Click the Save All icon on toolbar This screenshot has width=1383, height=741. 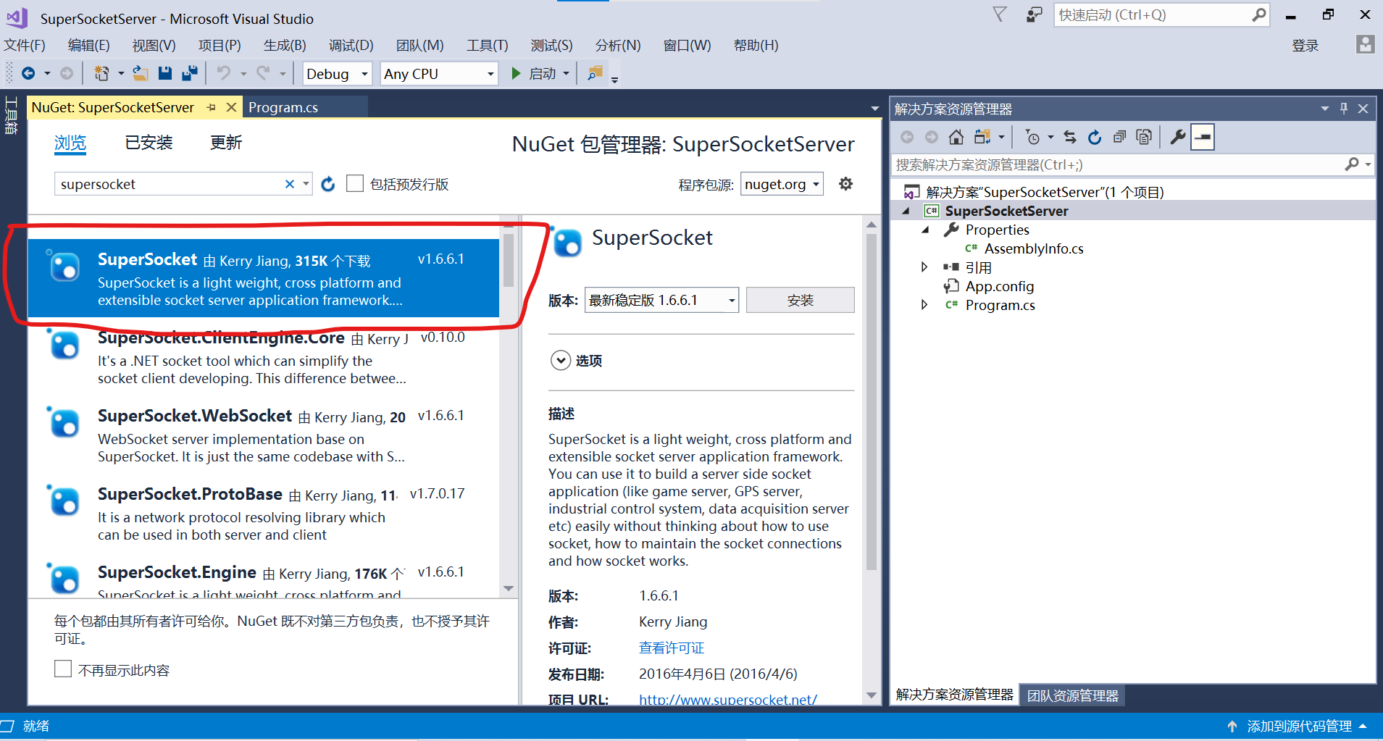point(190,73)
